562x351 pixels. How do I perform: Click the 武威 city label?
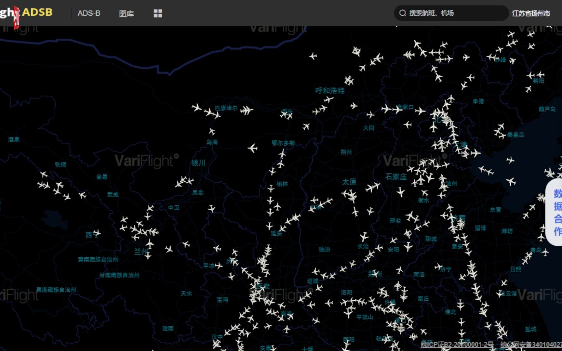click(113, 194)
